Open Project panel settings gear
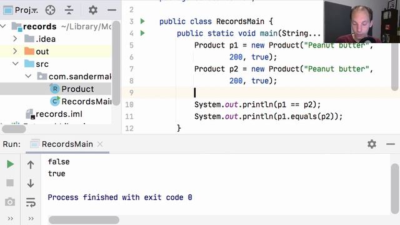This screenshot has width=400, height=225. tap(93, 10)
